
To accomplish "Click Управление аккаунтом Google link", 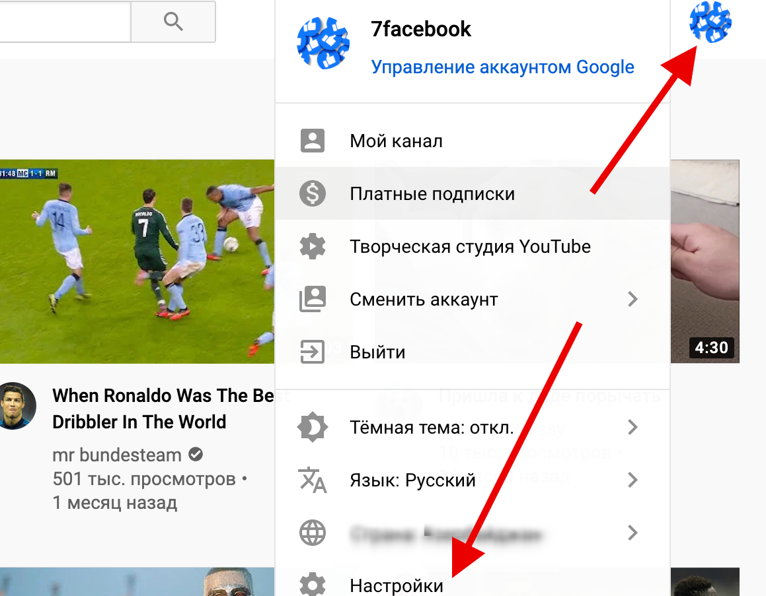I will point(502,67).
